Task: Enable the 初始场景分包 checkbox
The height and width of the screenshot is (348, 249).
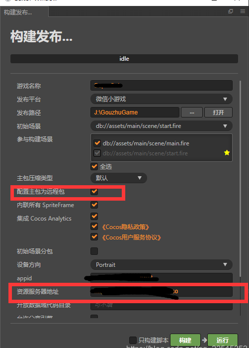Action: (94, 251)
